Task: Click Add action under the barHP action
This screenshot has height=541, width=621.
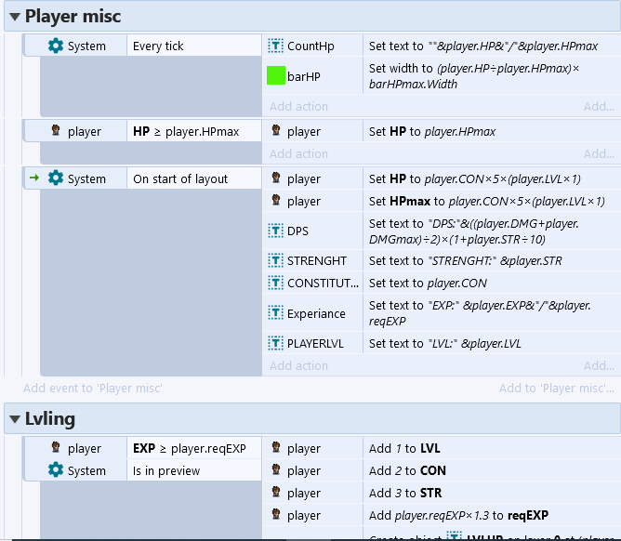Action: click(298, 106)
